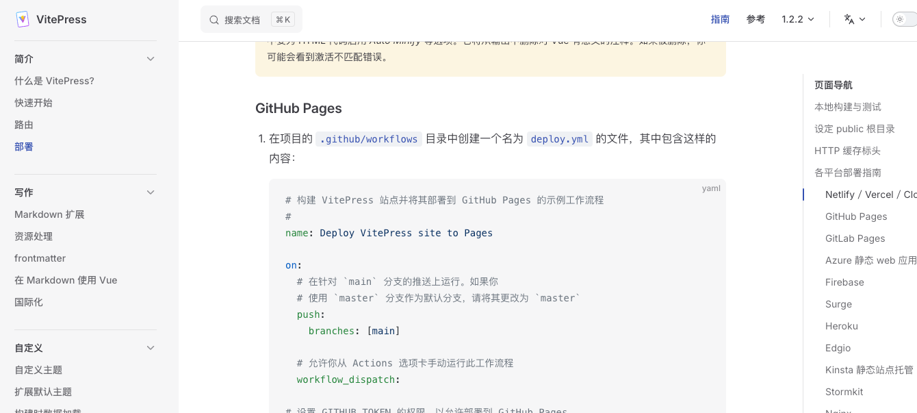
Task: Click the deploy.yml inline code
Action: click(560, 139)
